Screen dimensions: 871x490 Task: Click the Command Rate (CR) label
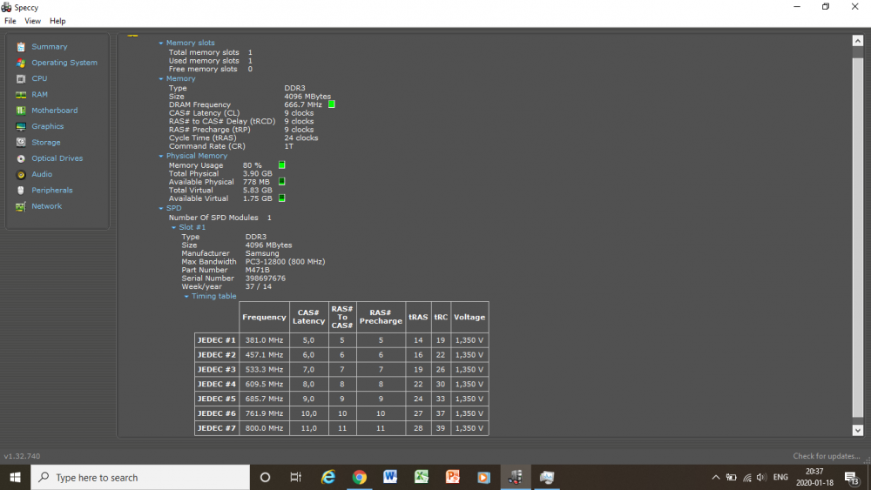[x=207, y=146]
